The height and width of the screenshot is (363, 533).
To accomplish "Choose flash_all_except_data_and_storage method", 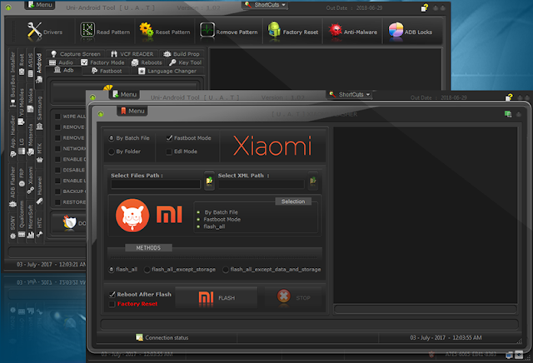I will (271, 269).
